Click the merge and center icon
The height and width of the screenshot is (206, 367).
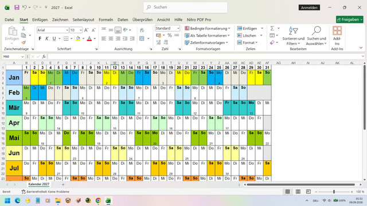pyautogui.click(x=142, y=38)
